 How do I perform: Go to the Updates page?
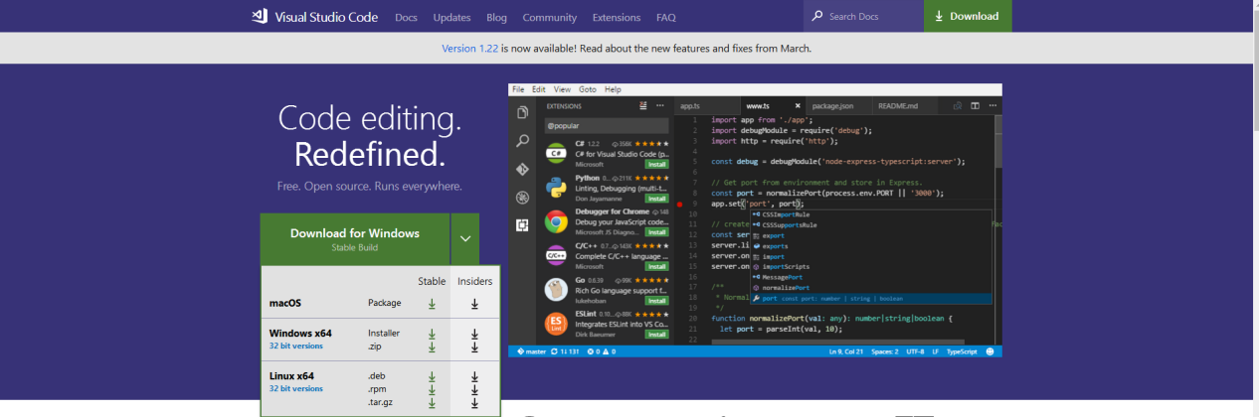451,17
